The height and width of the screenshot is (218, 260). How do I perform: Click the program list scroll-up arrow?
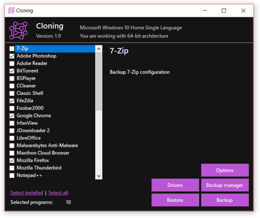(x=99, y=49)
